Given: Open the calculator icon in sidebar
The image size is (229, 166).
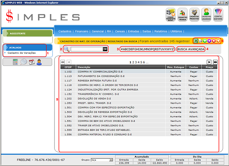Looking at the screenshot, I should point(15,62).
